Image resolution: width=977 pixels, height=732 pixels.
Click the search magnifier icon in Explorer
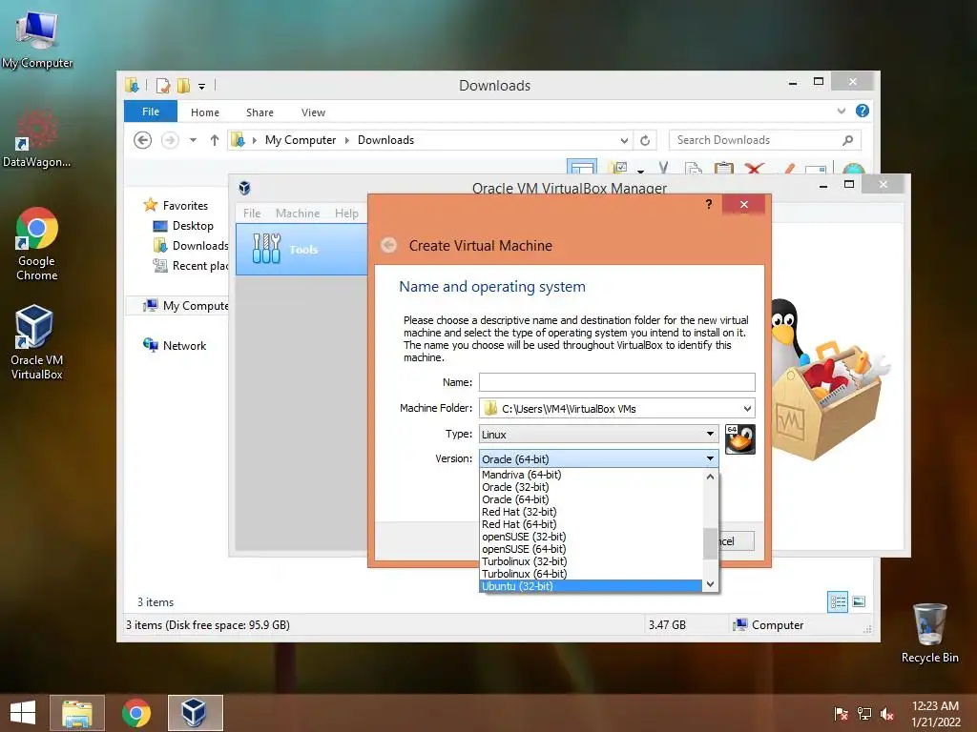[847, 140]
